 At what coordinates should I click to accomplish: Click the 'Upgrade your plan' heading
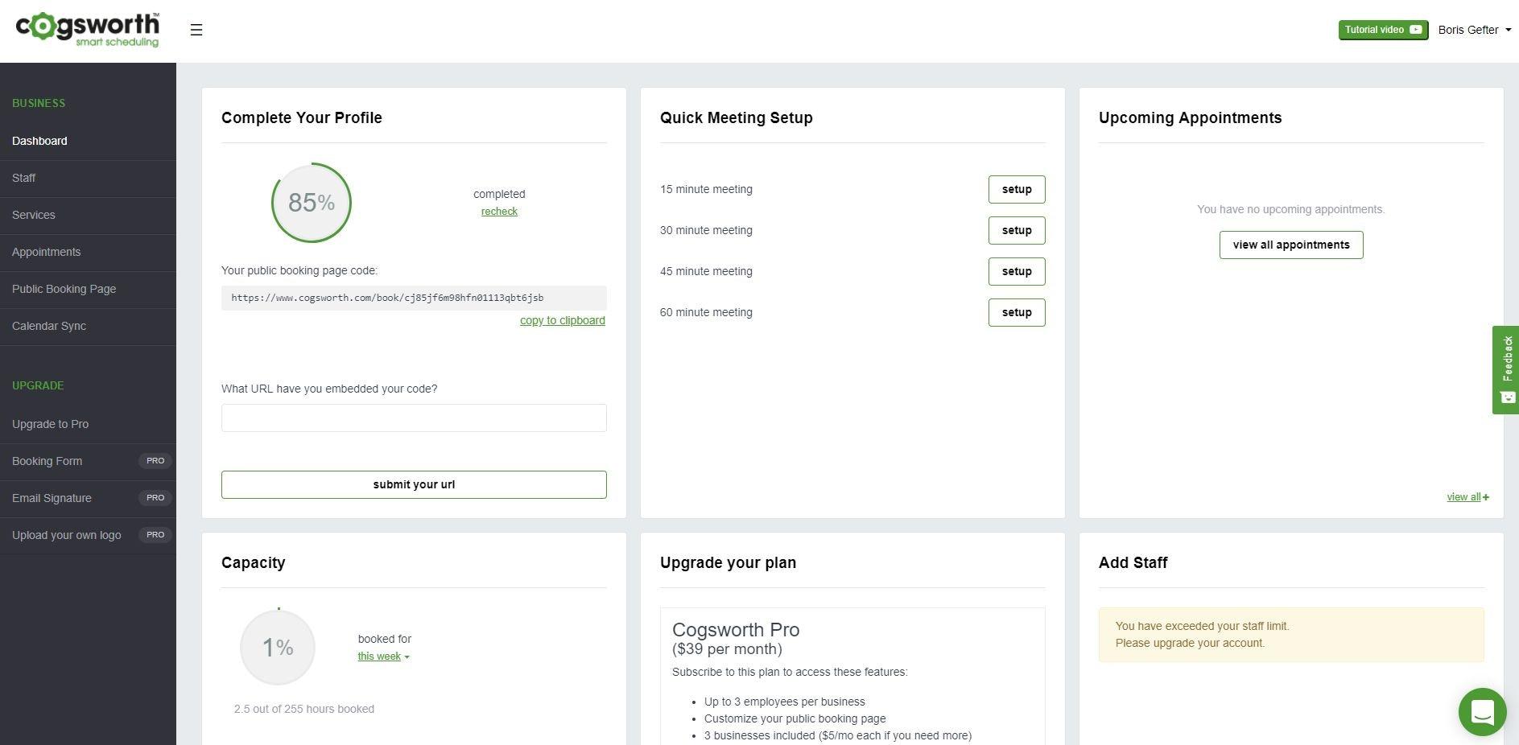coord(729,562)
